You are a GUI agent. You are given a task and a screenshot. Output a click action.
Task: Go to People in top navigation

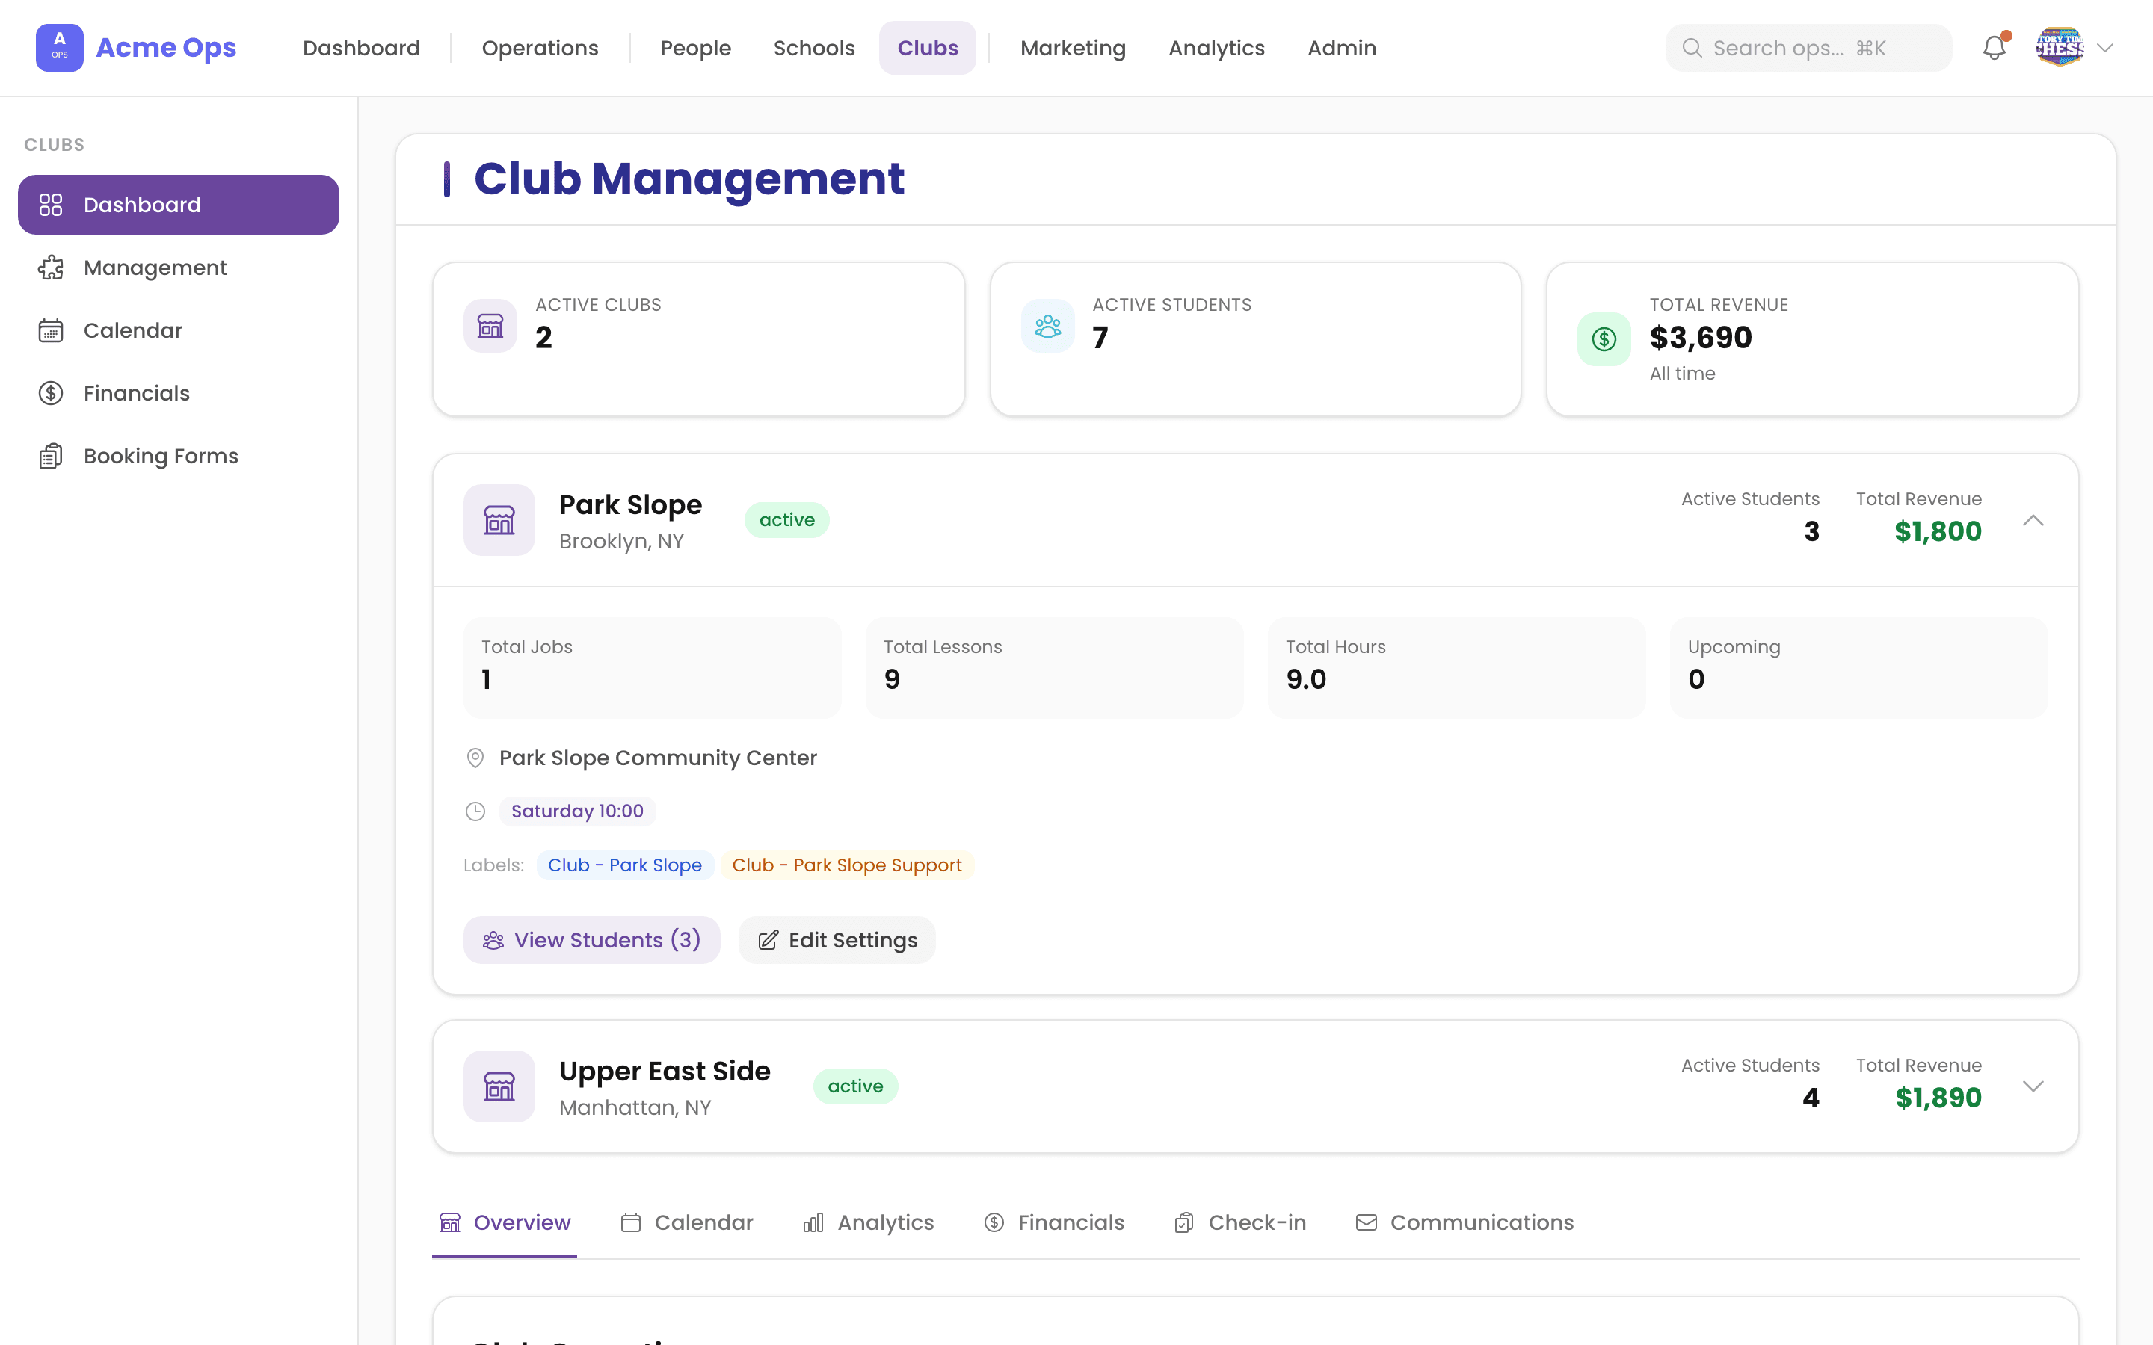[694, 48]
